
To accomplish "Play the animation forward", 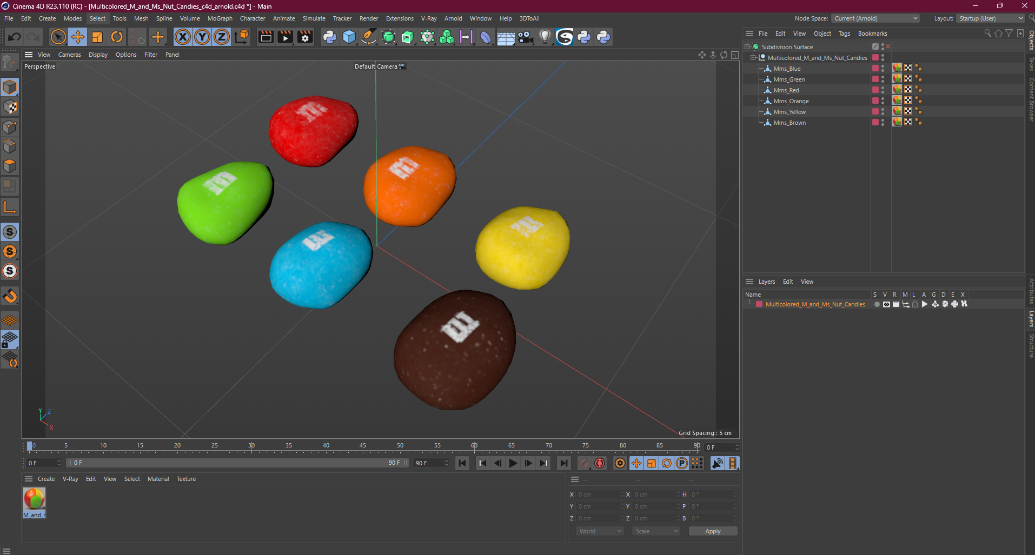I will click(513, 463).
